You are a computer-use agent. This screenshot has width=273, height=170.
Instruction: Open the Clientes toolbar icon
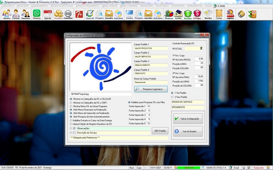tap(6, 14)
